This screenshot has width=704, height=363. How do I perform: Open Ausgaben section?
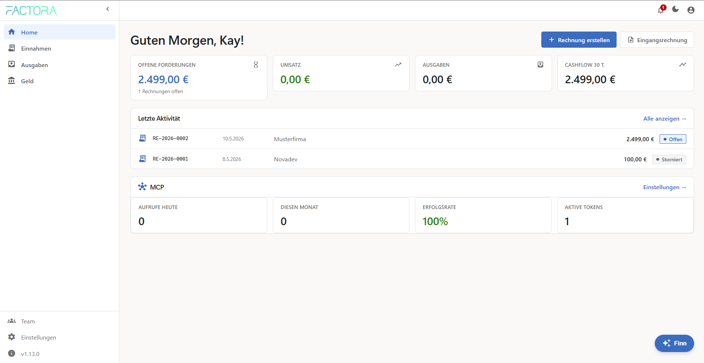(x=59, y=65)
